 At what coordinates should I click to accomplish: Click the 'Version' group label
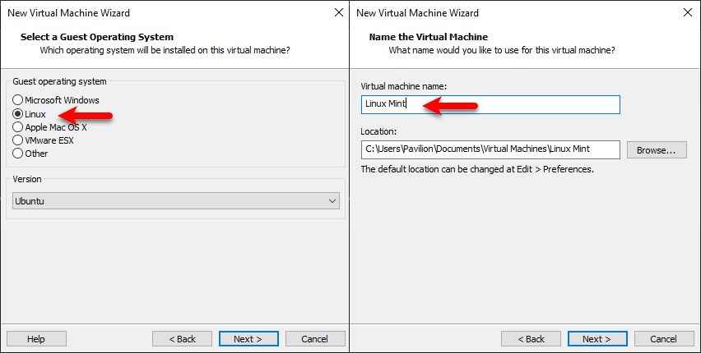tap(27, 179)
